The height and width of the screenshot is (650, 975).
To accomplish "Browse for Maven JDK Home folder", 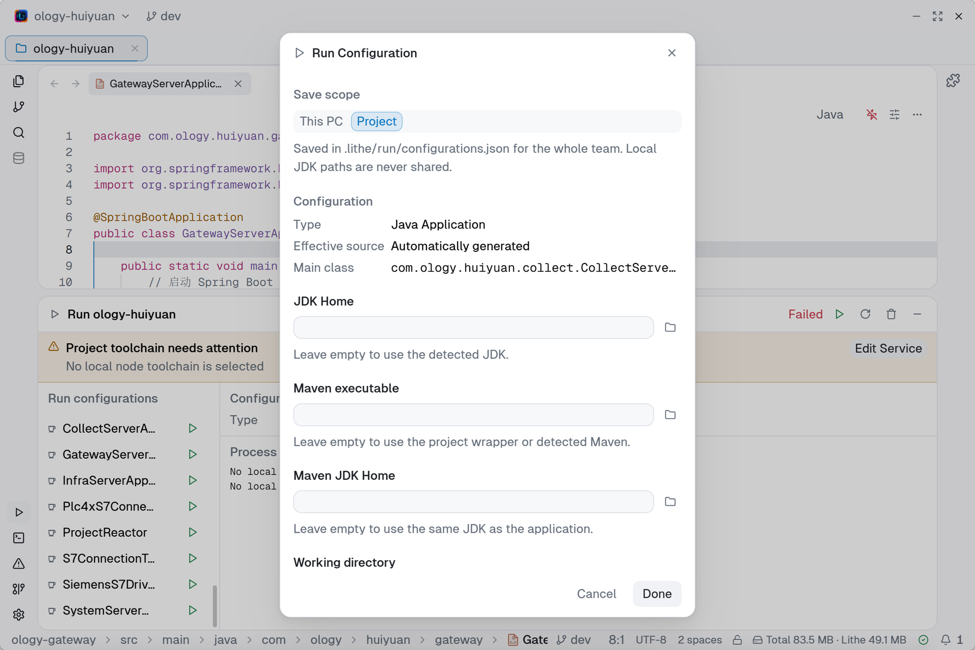I will click(x=670, y=502).
